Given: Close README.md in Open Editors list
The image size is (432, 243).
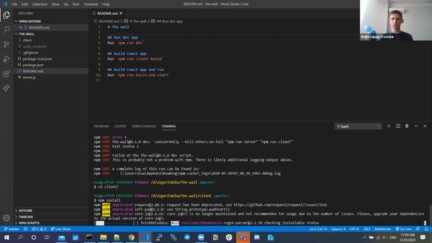Looking at the screenshot, I should click(20, 27).
